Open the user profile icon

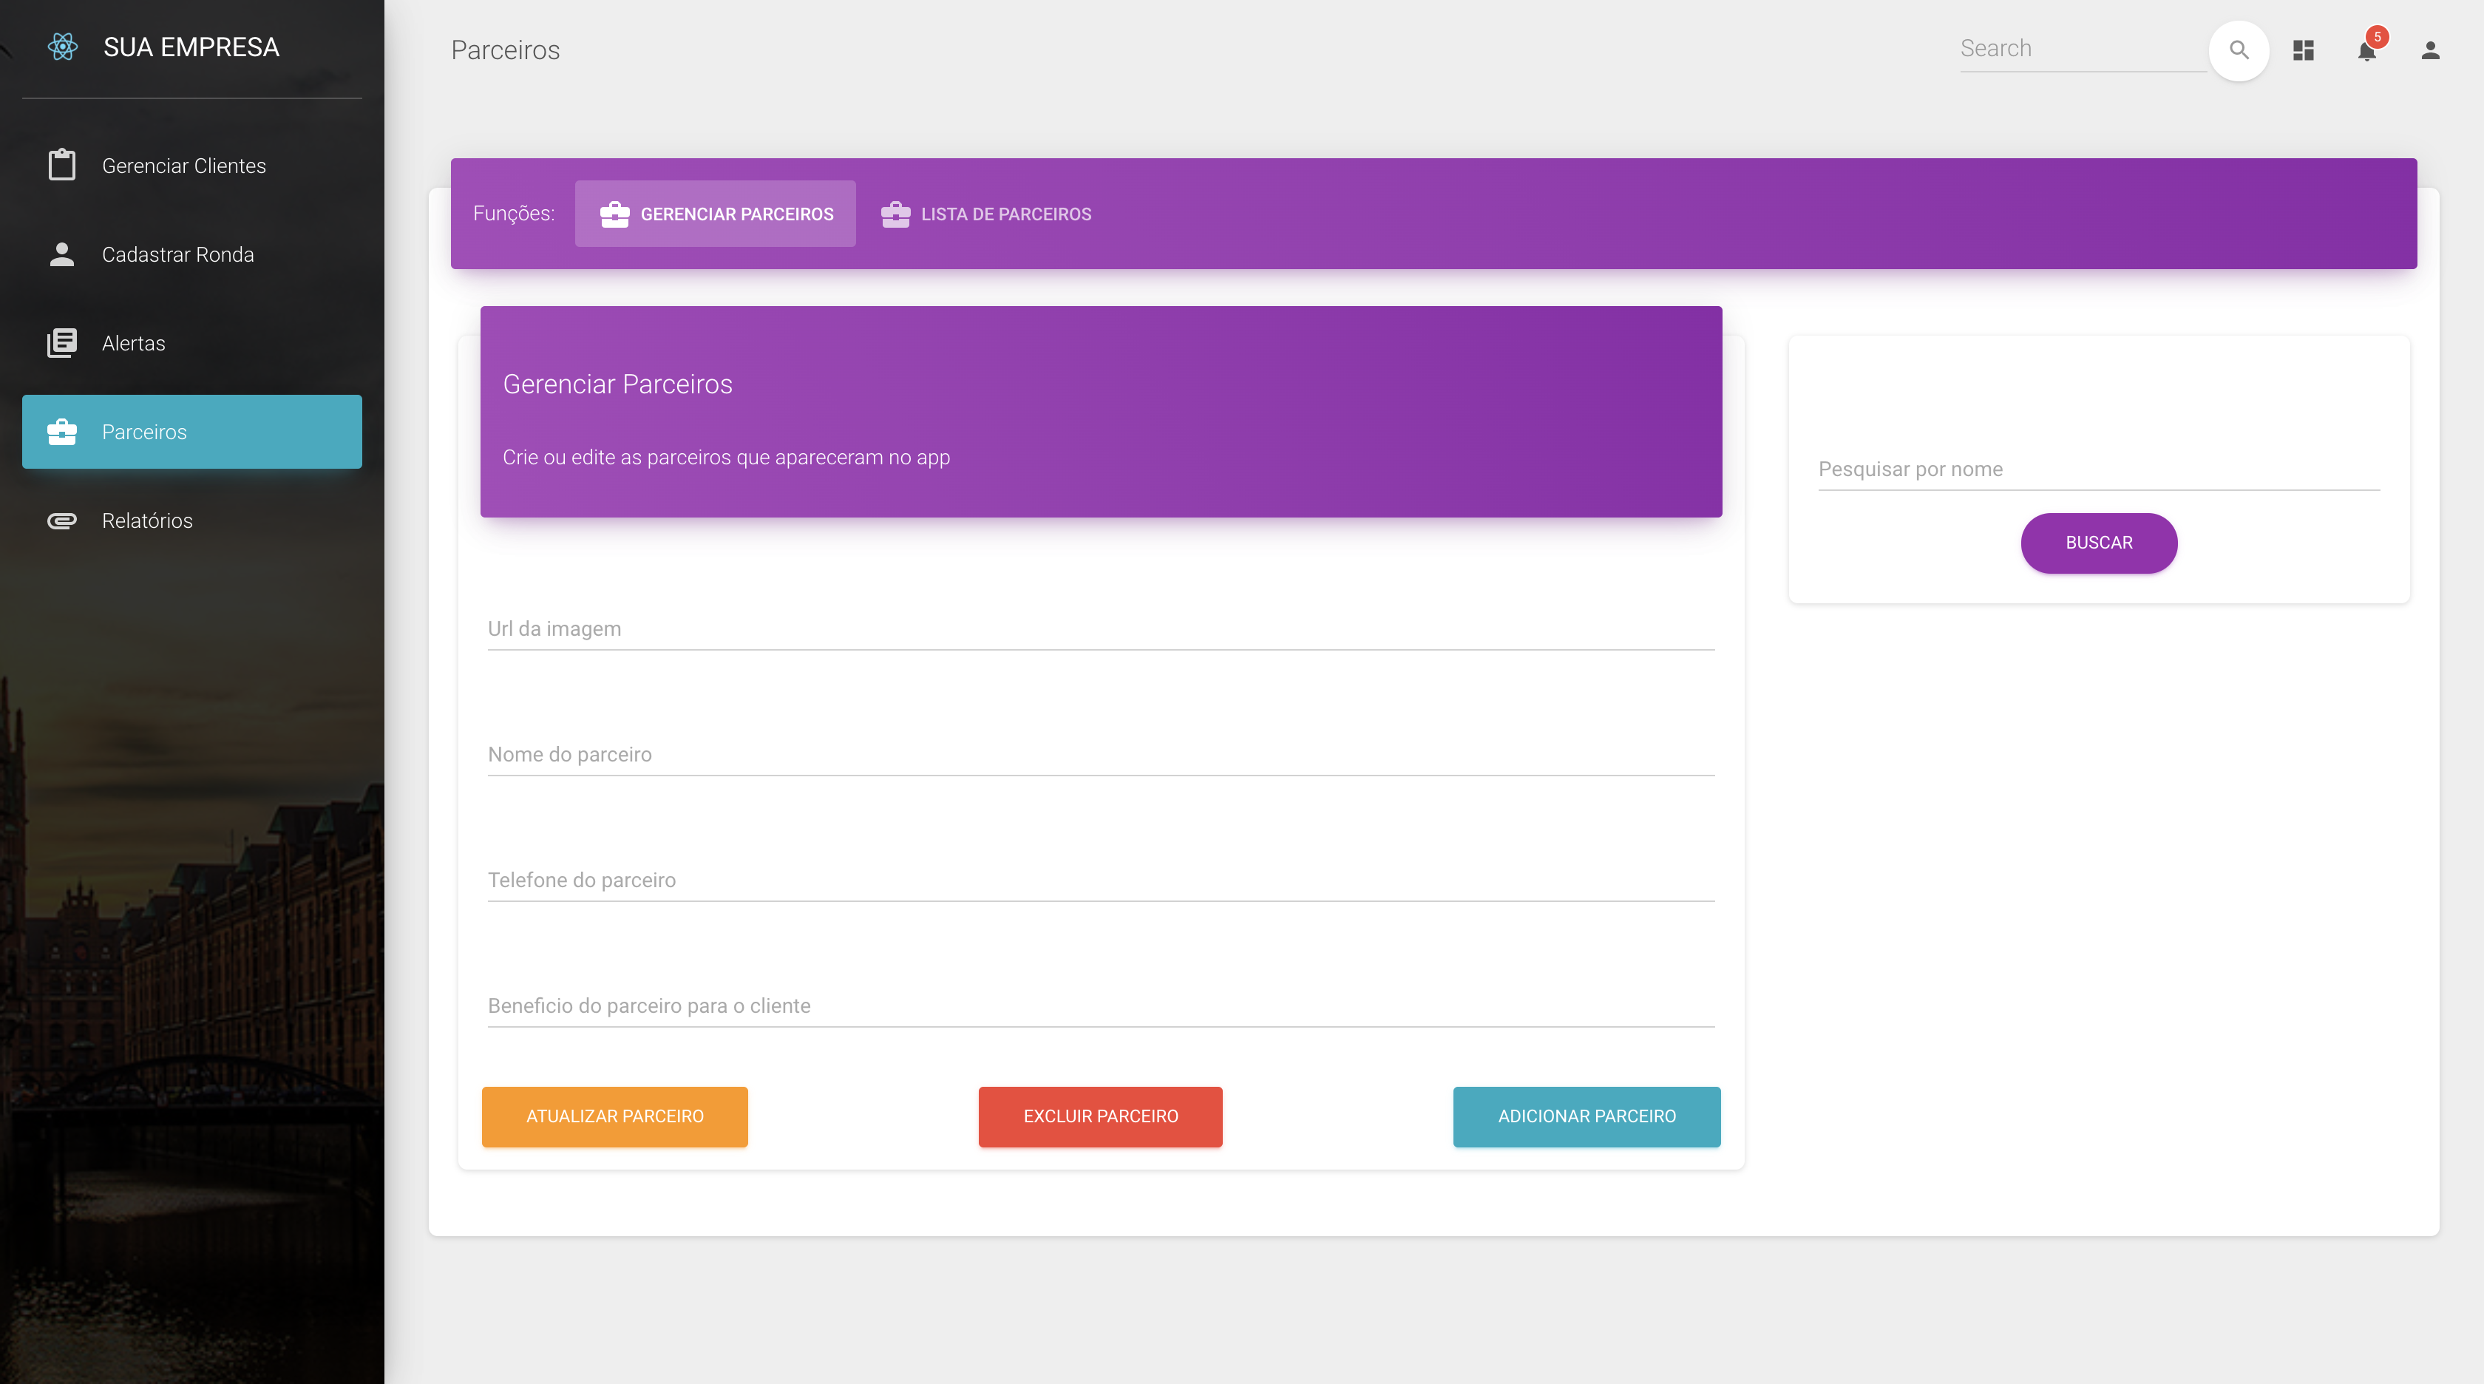[2429, 50]
